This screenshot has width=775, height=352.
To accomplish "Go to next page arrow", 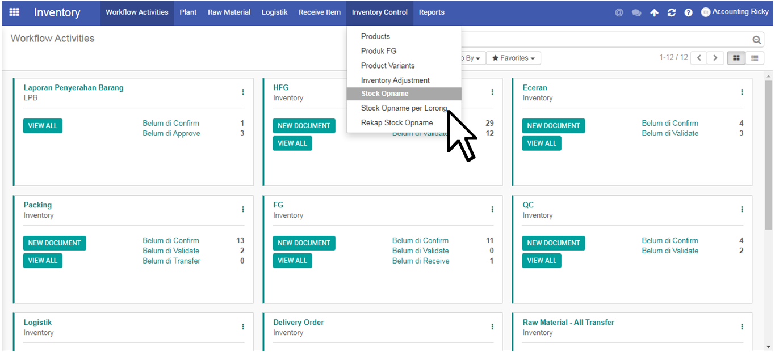I will [x=715, y=58].
